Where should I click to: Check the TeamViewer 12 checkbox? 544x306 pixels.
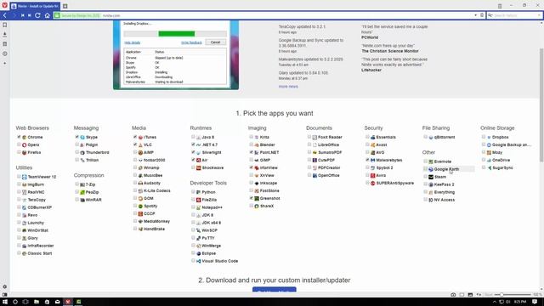pos(19,177)
